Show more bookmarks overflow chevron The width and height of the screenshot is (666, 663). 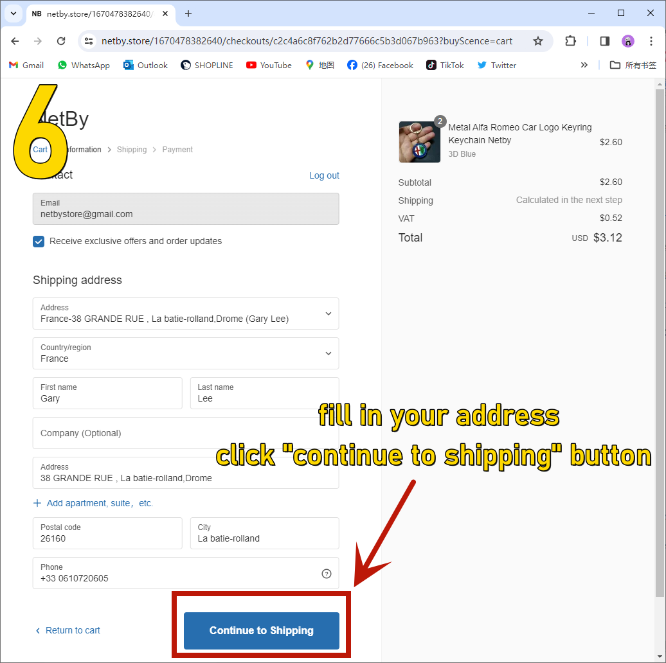tap(584, 65)
